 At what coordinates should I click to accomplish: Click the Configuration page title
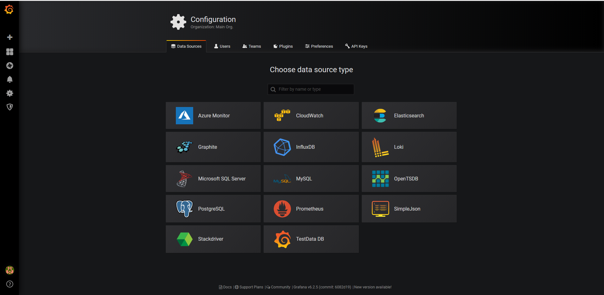click(213, 19)
